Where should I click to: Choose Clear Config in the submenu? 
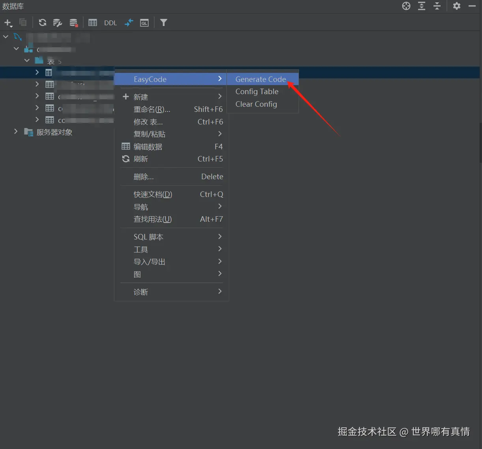(263, 104)
